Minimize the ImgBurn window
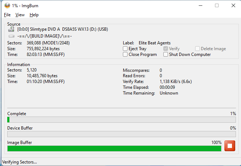 click(201, 6)
